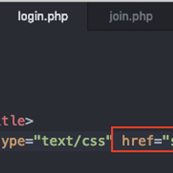Image resolution: width=173 pixels, height=173 pixels.
Task: Click the slash inside text/css
Action: [x=78, y=141]
